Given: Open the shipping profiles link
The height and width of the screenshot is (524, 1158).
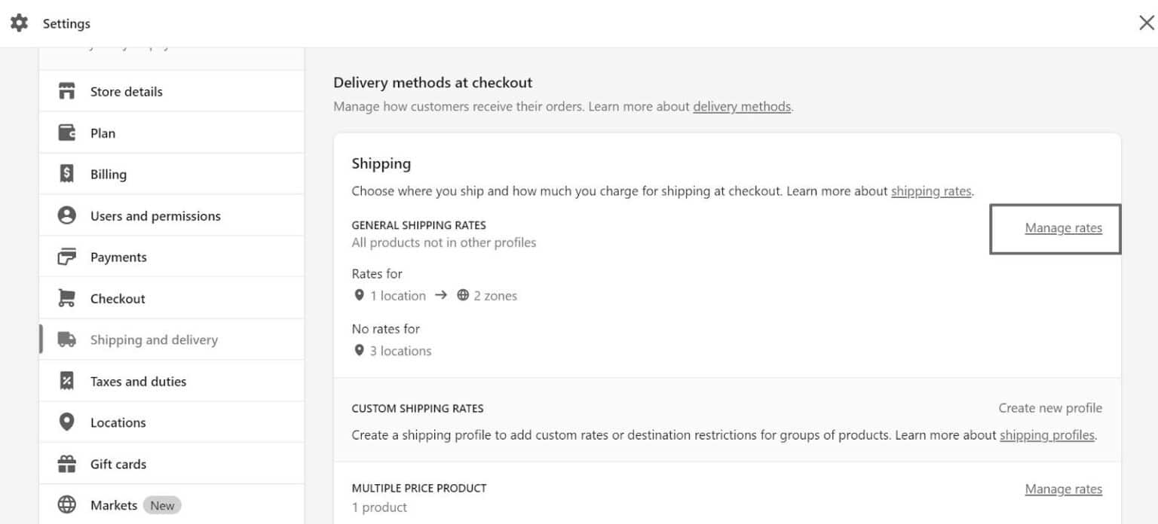Looking at the screenshot, I should tap(1047, 434).
